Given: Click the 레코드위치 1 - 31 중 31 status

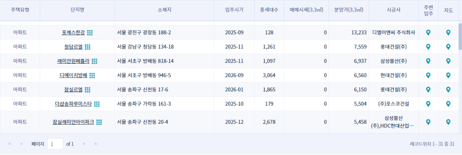Looking at the screenshot, I should (x=432, y=144).
